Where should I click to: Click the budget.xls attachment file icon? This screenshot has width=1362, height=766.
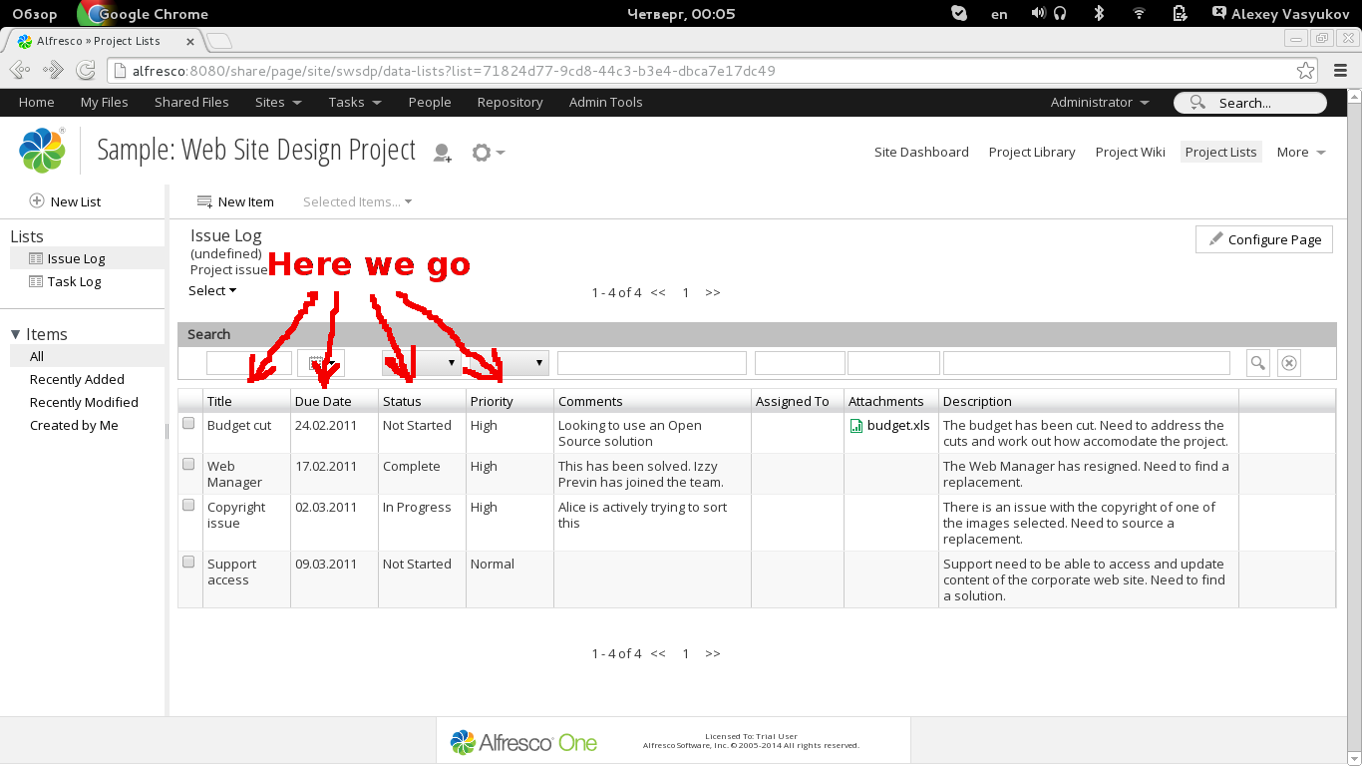(x=856, y=426)
